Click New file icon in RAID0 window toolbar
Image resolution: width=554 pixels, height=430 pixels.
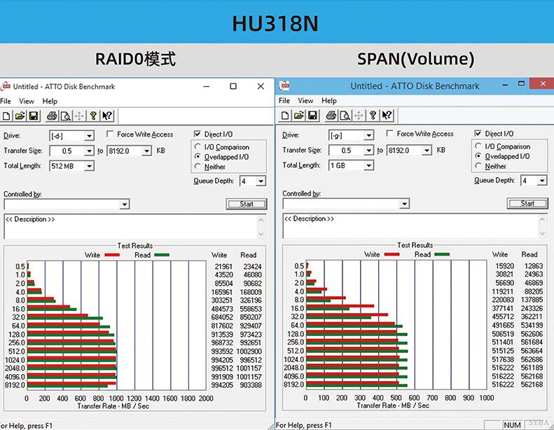click(6, 116)
